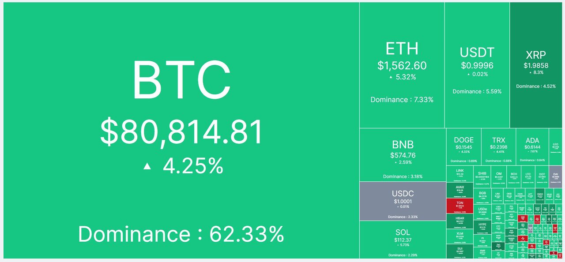The height and width of the screenshot is (262, 565).
Task: Click the red TON tile
Action: [460, 206]
